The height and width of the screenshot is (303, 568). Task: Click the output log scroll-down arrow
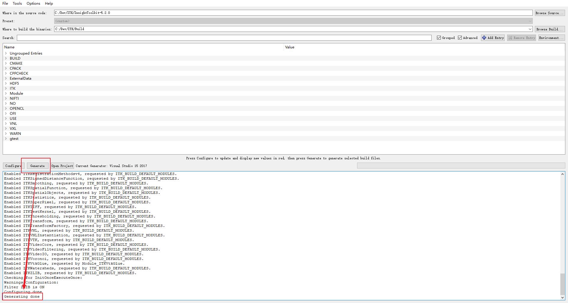[562, 297]
